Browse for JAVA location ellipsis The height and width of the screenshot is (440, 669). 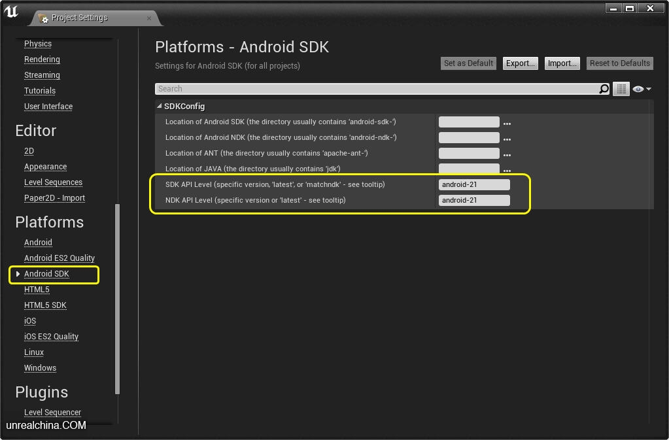click(x=507, y=171)
